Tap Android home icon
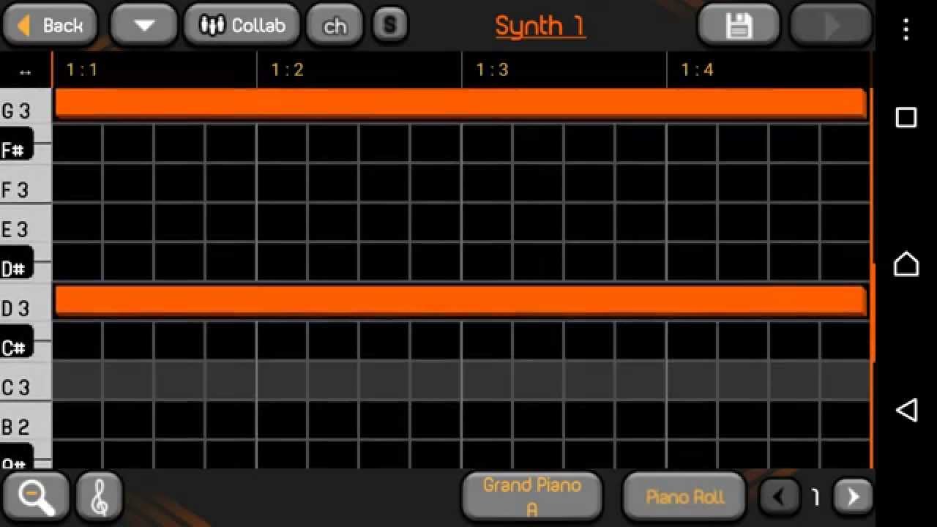Viewport: 937px width, 527px height. (x=906, y=263)
